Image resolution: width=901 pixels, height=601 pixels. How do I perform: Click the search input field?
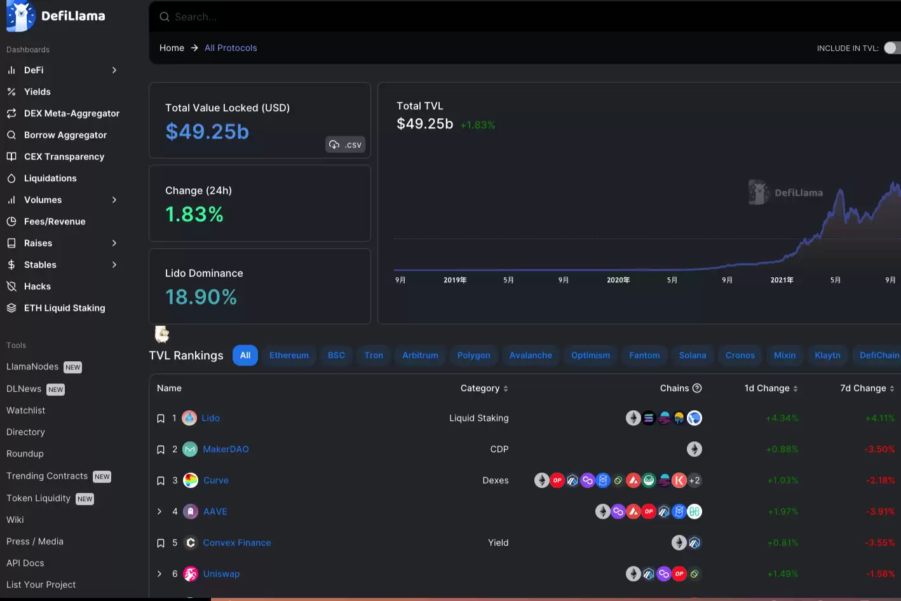(x=445, y=17)
